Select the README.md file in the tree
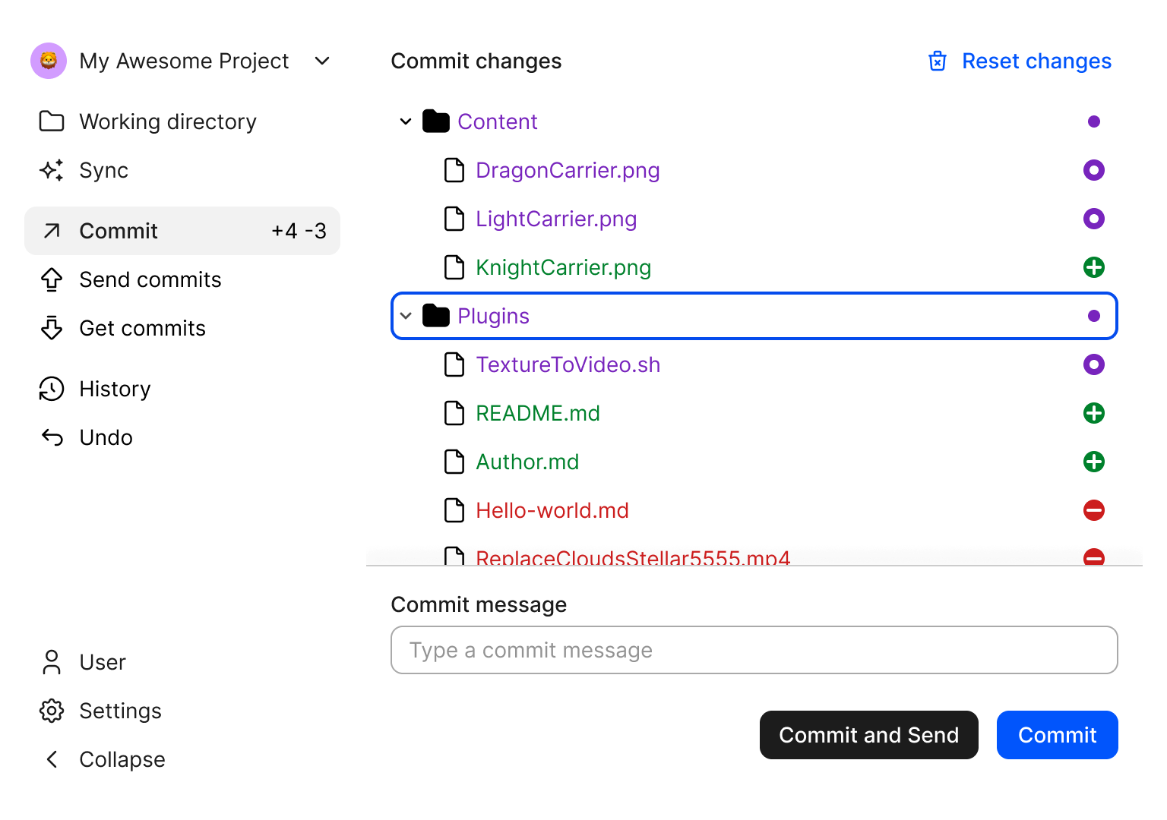 point(537,413)
